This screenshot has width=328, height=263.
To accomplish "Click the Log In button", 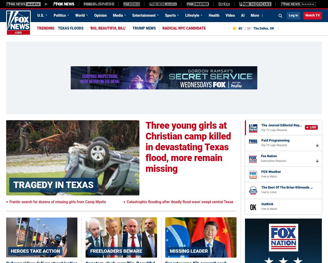I will point(293,15).
